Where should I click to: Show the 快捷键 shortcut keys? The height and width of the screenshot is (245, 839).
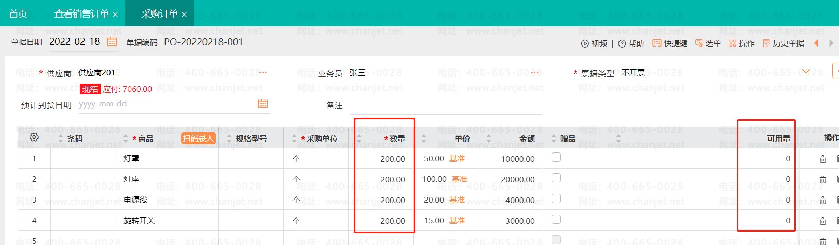tap(670, 43)
